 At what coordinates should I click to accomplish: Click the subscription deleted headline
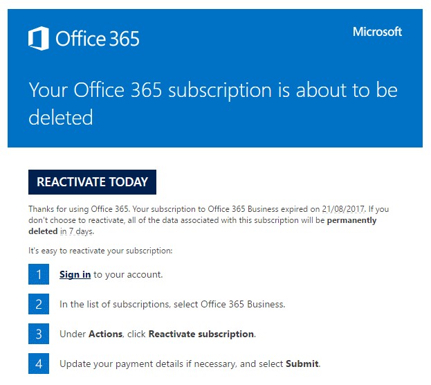[213, 103]
